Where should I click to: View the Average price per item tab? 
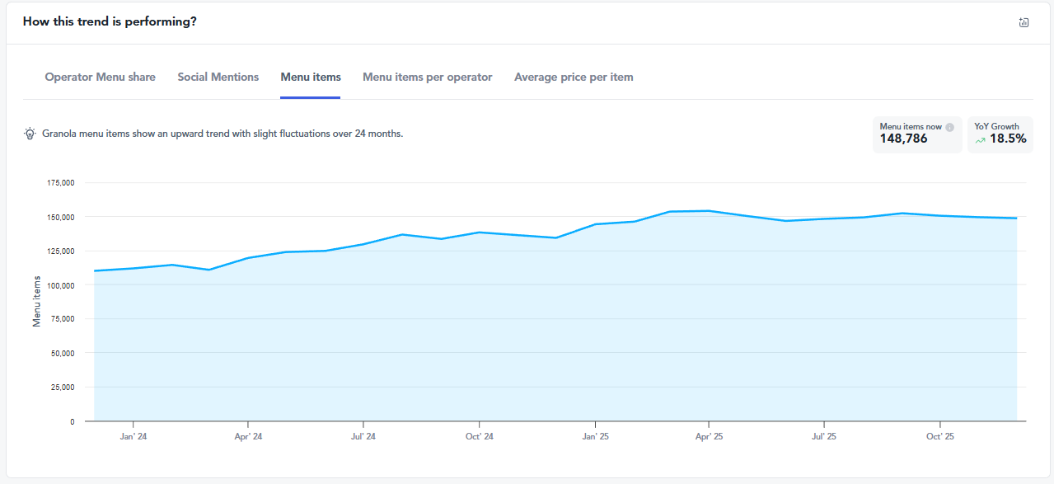pyautogui.click(x=574, y=77)
